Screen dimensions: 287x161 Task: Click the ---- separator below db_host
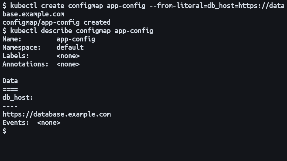(x=10, y=106)
